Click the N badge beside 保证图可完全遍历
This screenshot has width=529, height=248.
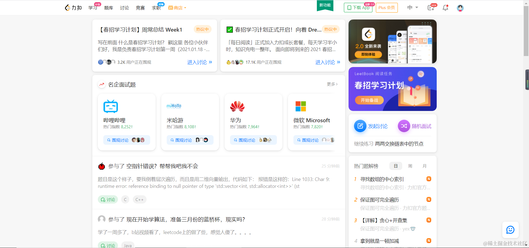click(429, 199)
